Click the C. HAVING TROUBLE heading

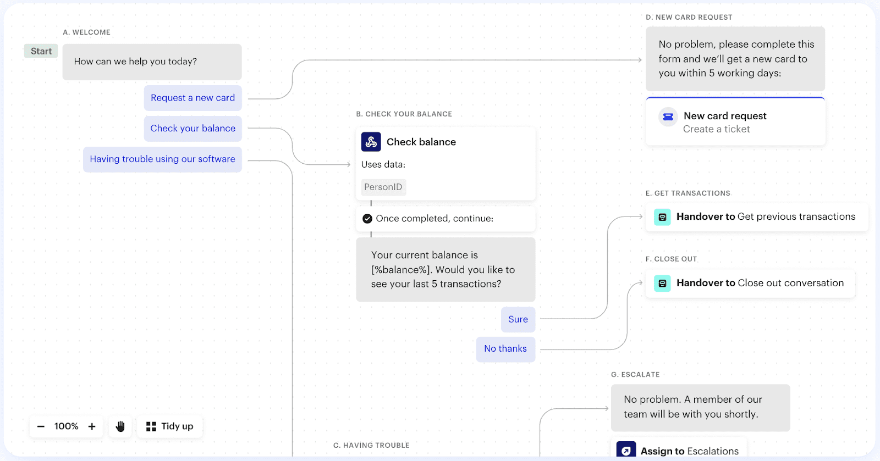click(x=371, y=446)
